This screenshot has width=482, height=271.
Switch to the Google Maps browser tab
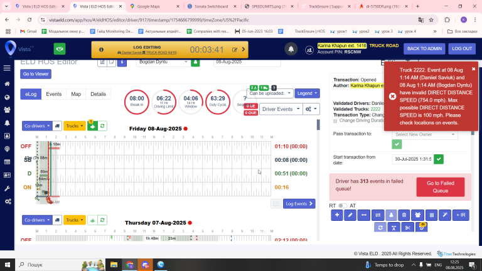[154, 6]
